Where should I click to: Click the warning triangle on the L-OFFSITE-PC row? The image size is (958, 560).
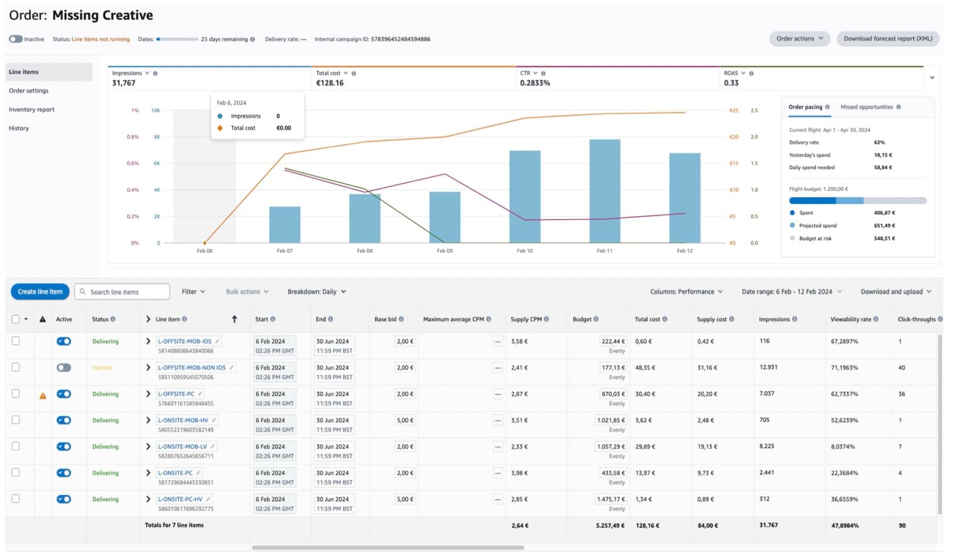[x=43, y=396]
